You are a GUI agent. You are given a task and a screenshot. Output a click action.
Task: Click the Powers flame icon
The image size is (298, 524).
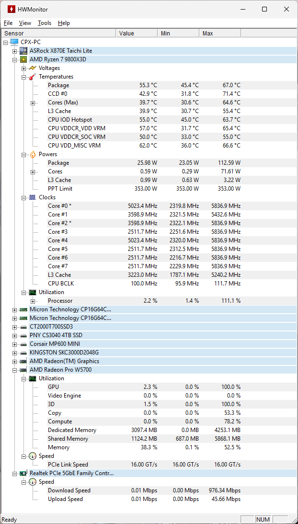pos(32,154)
